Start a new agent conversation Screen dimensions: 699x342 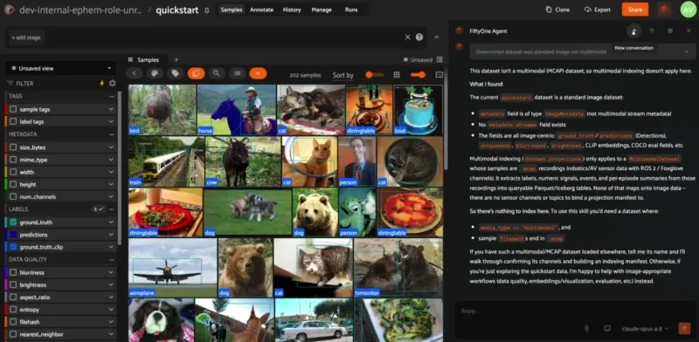point(633,31)
